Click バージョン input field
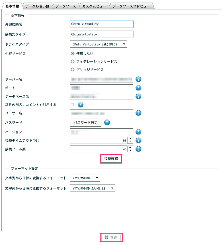 coord(101,132)
